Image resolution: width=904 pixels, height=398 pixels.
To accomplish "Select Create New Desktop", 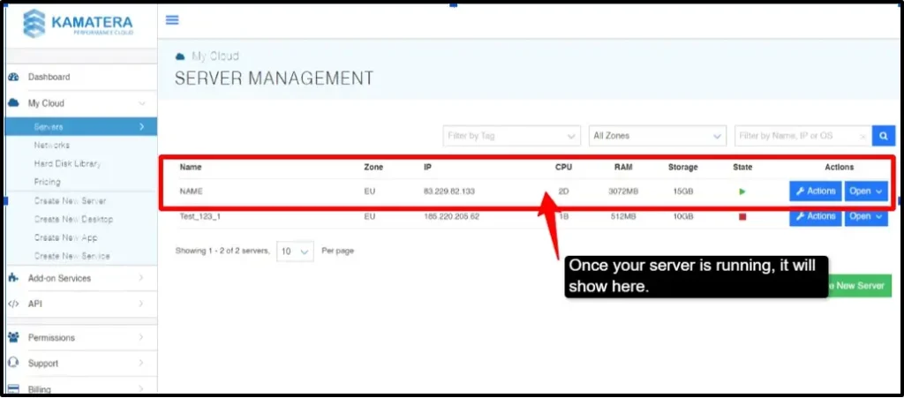I will (73, 220).
